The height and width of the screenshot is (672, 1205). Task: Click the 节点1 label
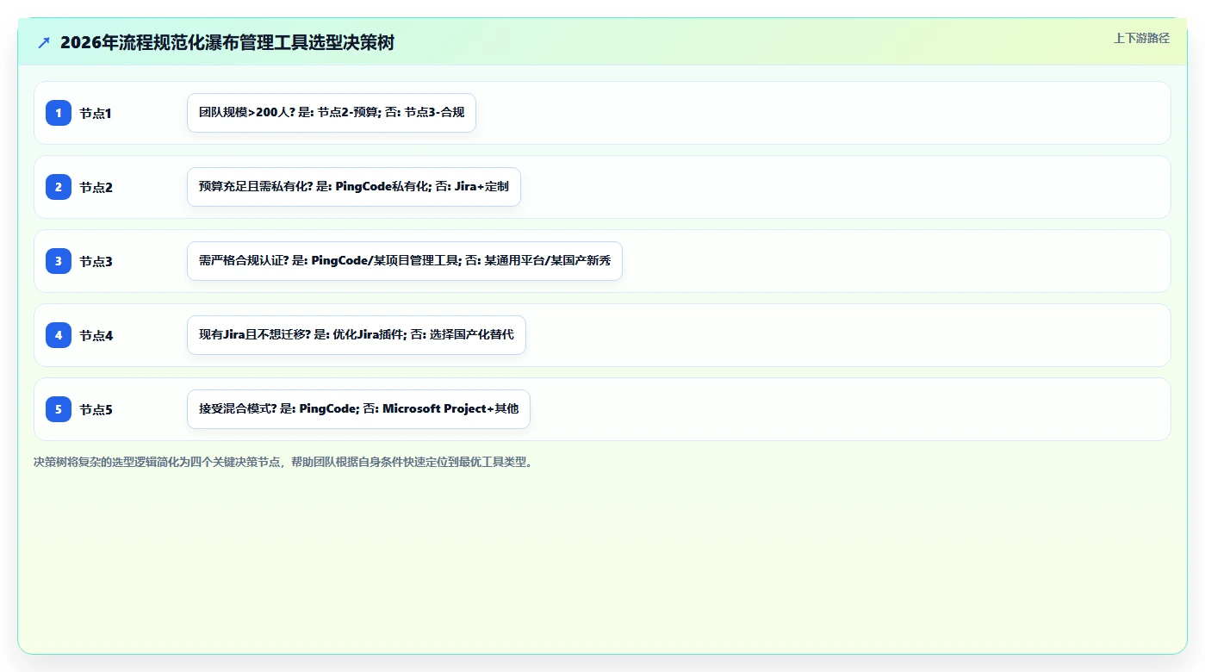coord(96,113)
